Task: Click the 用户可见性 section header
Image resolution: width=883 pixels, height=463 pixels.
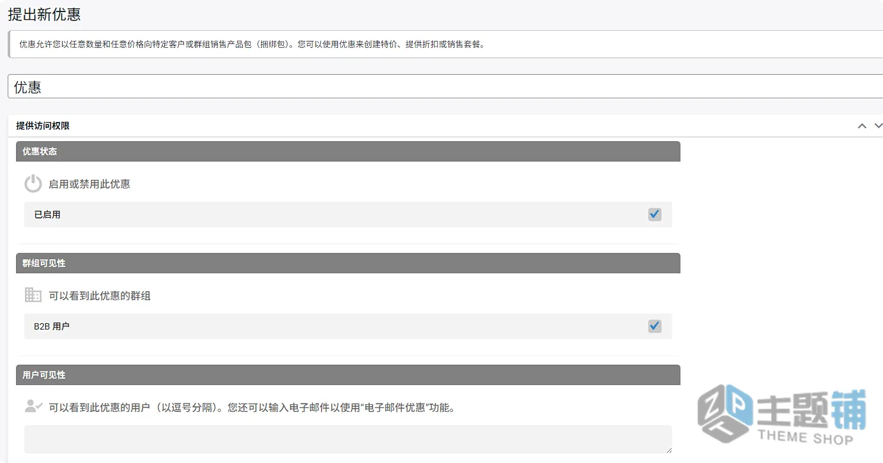Action: (x=348, y=375)
